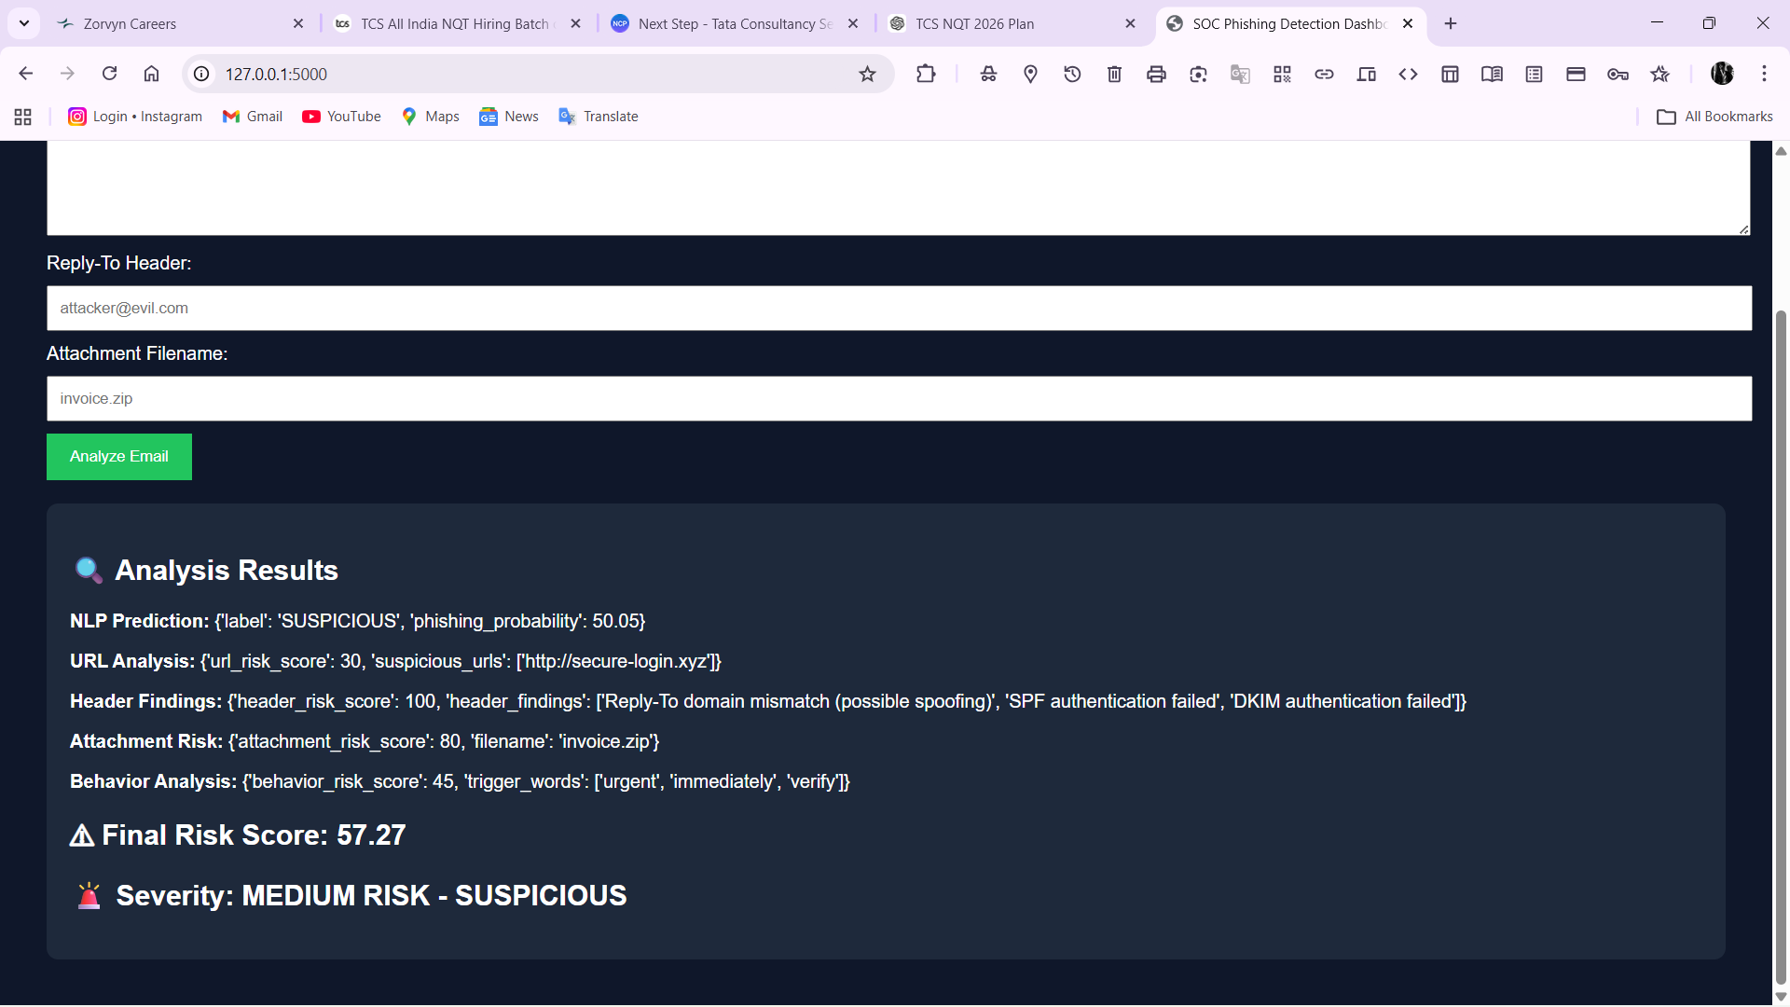The width and height of the screenshot is (1790, 1007).
Task: Switch to the Zorvyn Careers tab
Action: pyautogui.click(x=131, y=23)
